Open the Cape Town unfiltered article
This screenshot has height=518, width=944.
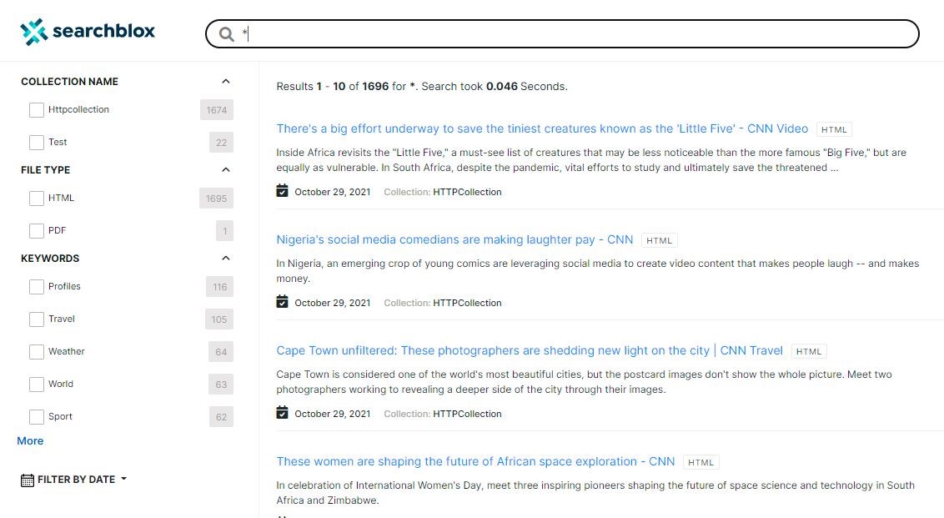pos(530,350)
